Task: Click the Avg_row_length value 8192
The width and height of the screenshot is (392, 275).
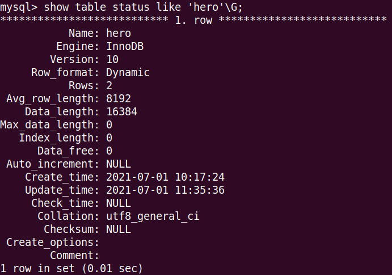Action: tap(119, 99)
